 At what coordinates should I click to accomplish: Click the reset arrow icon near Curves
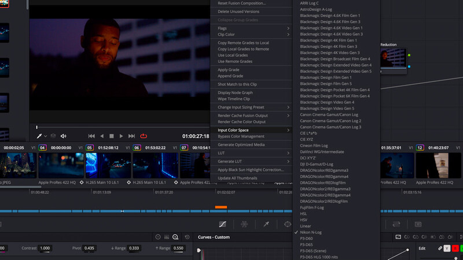[x=187, y=237]
